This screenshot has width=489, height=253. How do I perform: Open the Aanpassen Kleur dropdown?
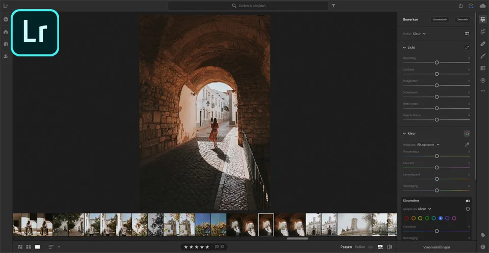point(424,209)
